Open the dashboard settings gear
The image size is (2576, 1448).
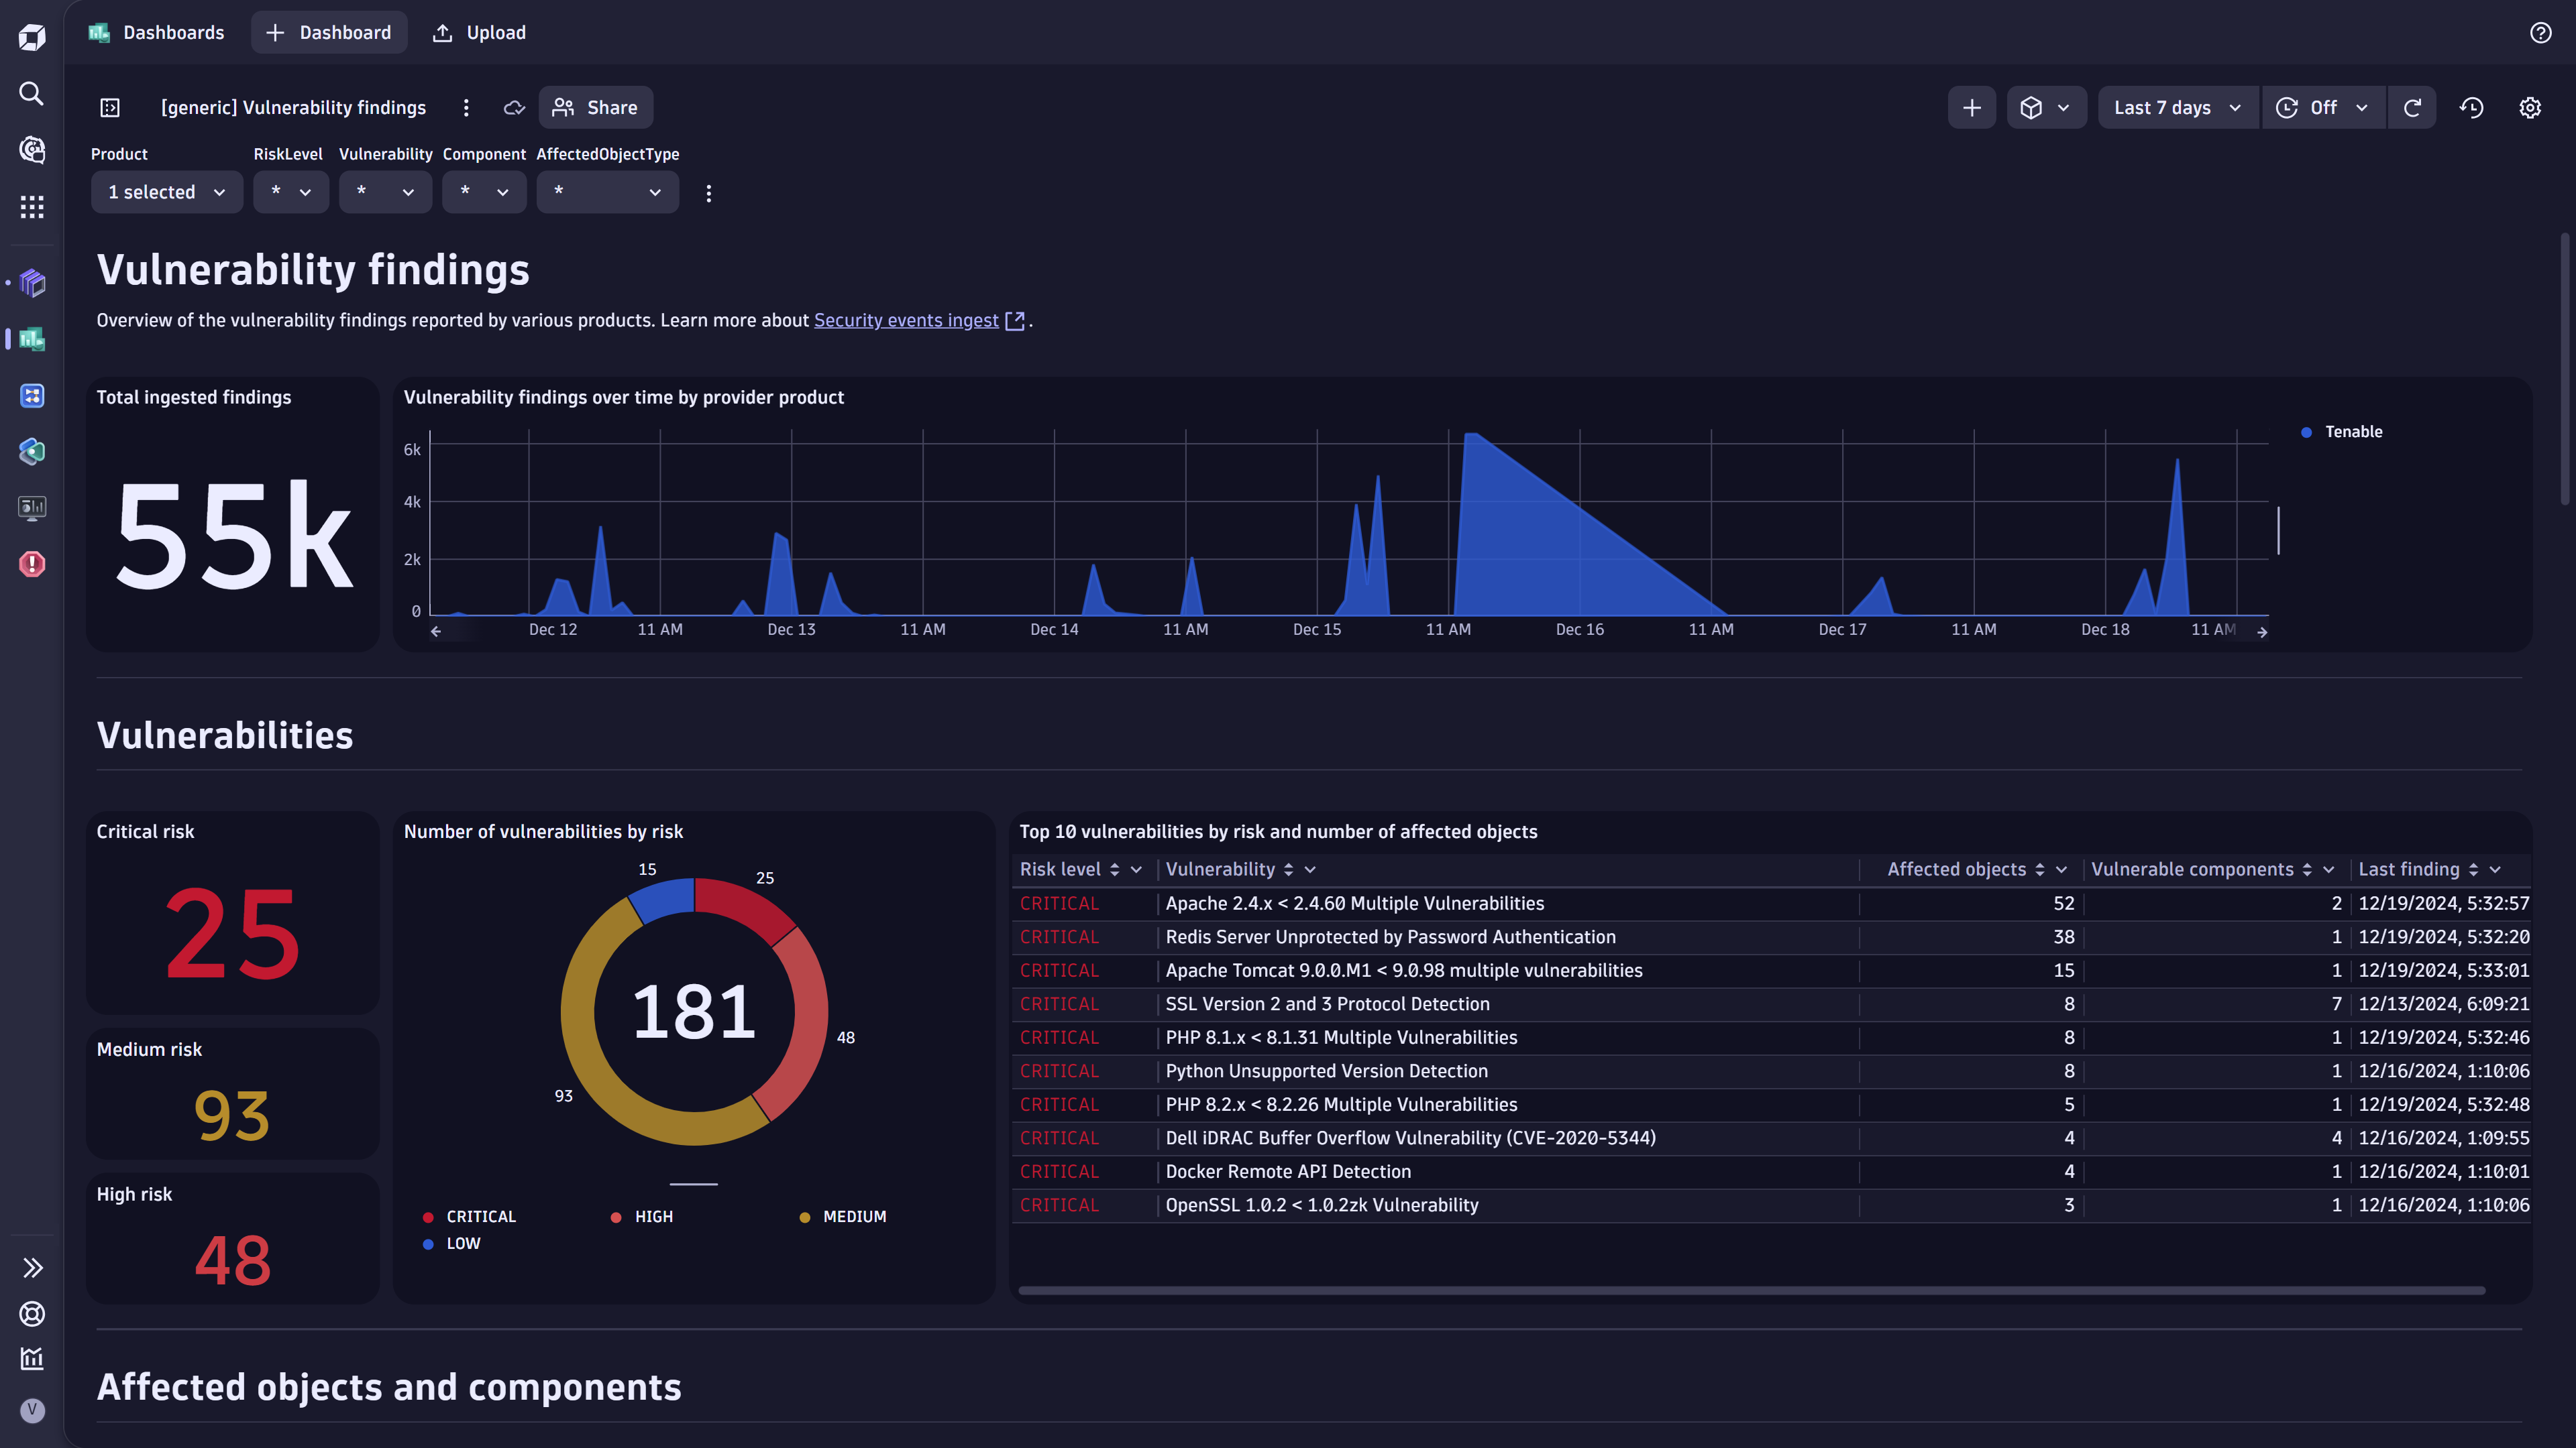coord(2530,107)
